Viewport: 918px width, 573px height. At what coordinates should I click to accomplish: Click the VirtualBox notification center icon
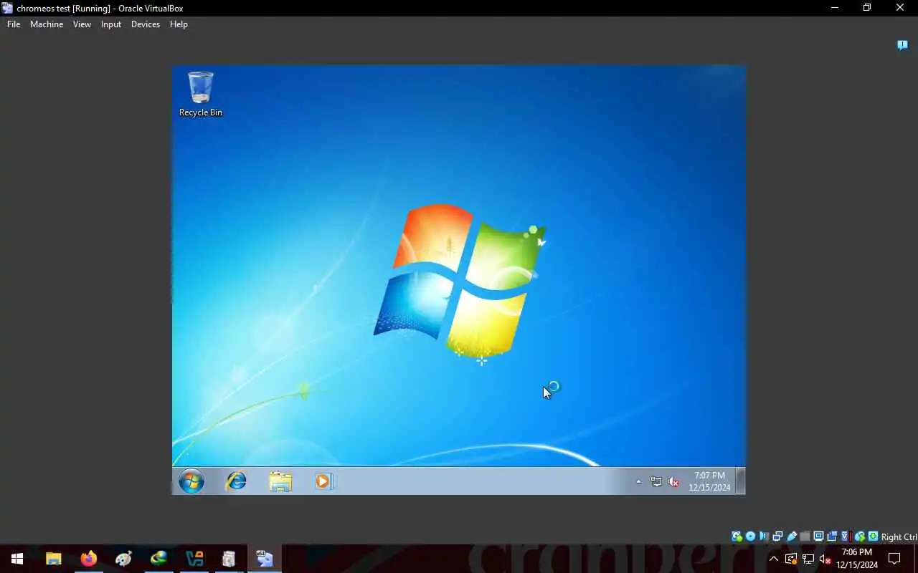point(902,45)
